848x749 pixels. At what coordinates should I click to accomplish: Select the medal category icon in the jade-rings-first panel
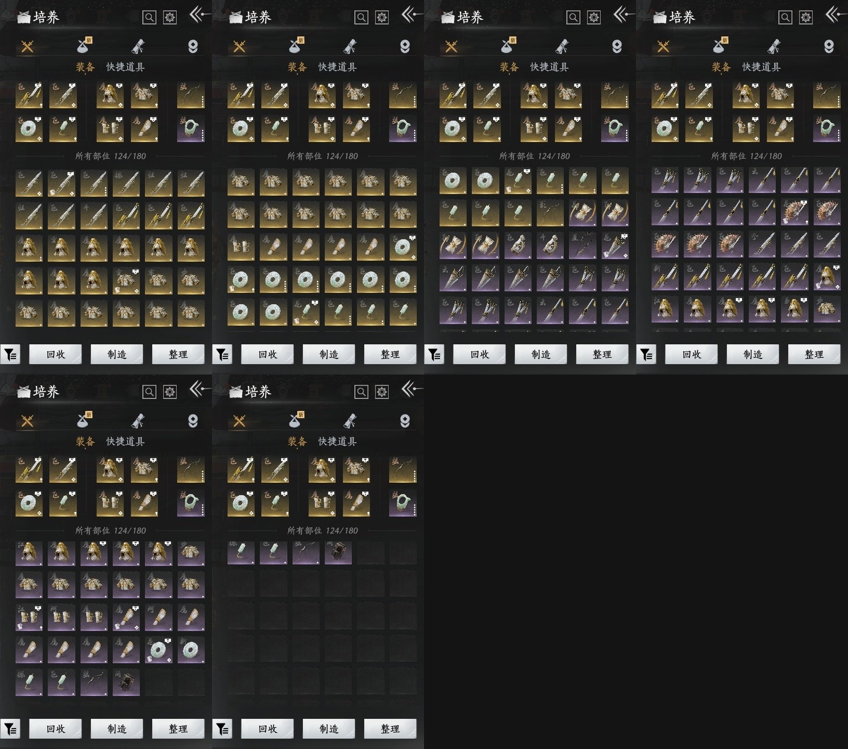pos(617,47)
